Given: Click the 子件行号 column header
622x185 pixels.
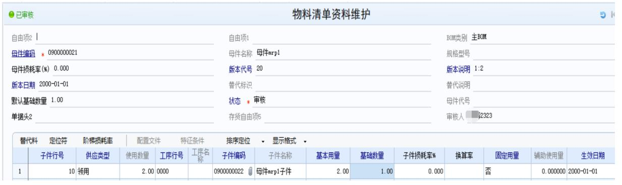Looking at the screenshot, I should (x=52, y=156).
